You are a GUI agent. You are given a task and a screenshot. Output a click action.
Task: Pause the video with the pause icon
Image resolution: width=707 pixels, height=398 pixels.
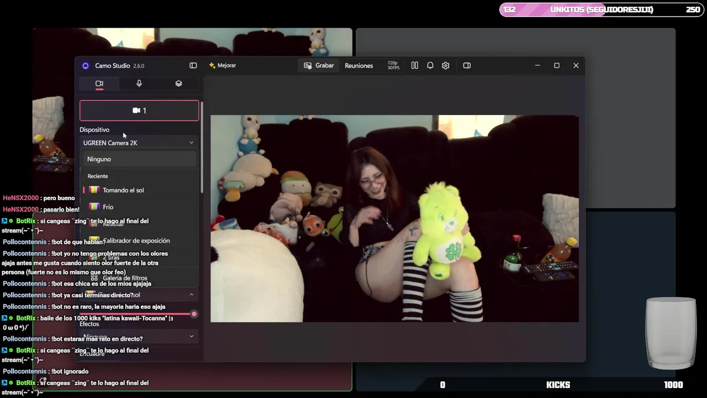[415, 65]
